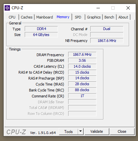Screen dimensions: 138x141
Task: Switch to the CPU tab
Action: (x=12, y=17)
